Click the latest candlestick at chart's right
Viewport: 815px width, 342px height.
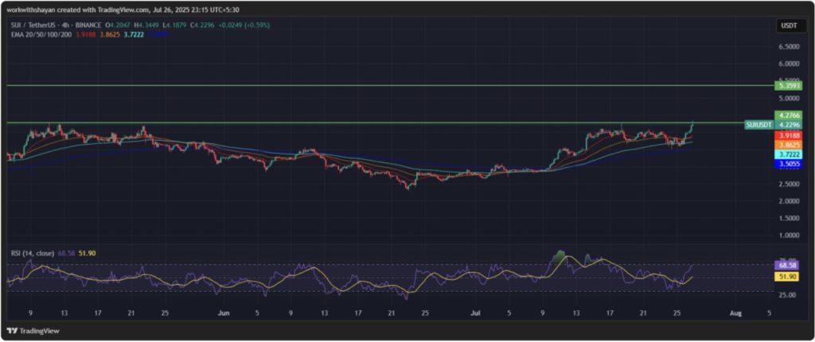[692, 125]
